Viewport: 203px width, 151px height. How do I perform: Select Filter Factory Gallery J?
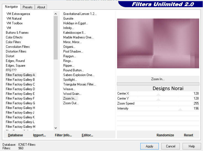coord(20,113)
